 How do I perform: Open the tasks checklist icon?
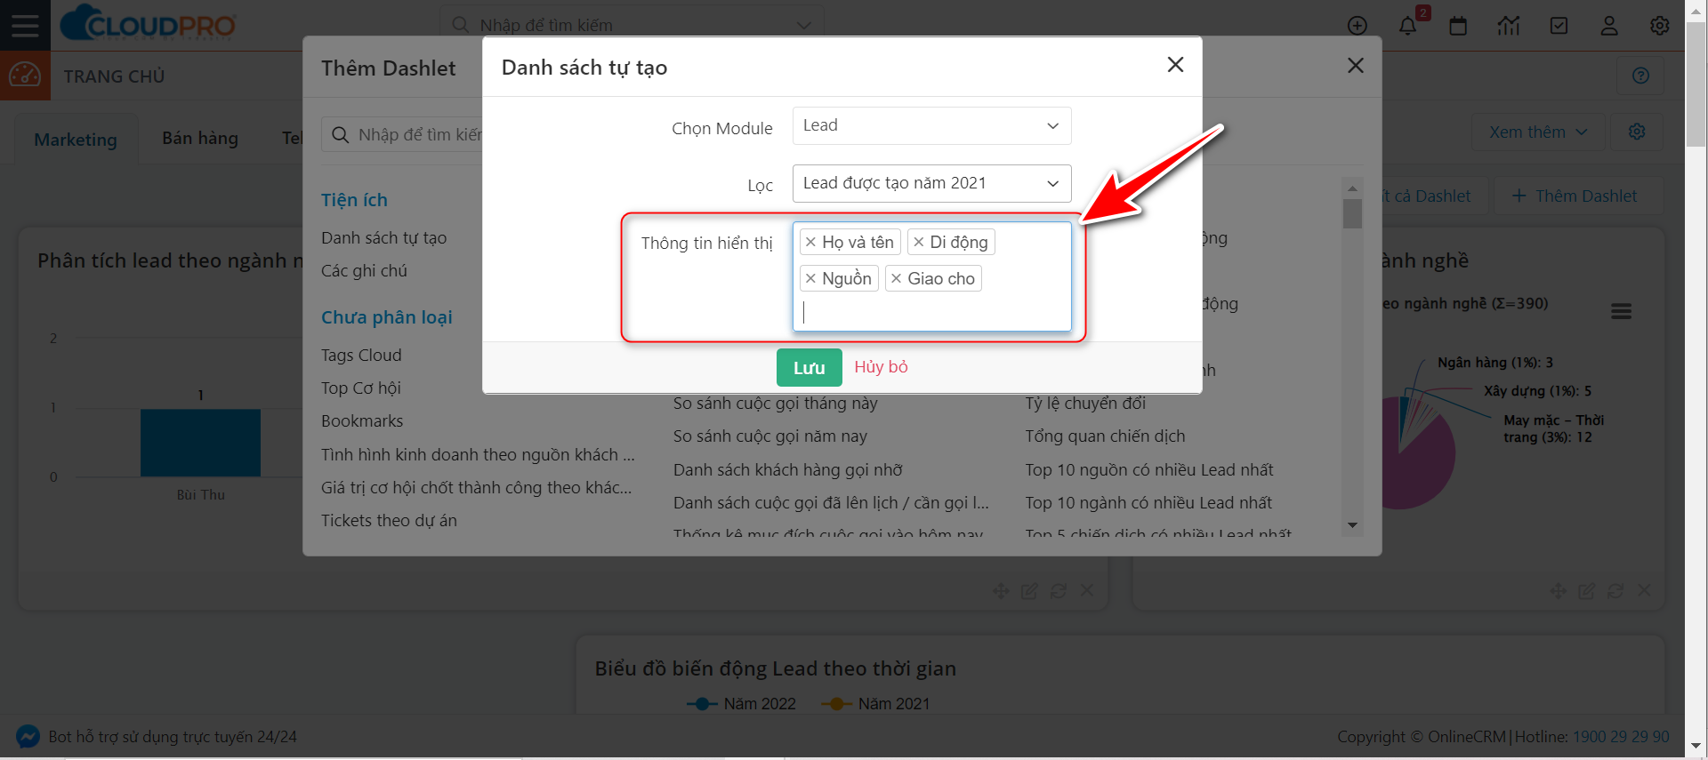[x=1559, y=26]
